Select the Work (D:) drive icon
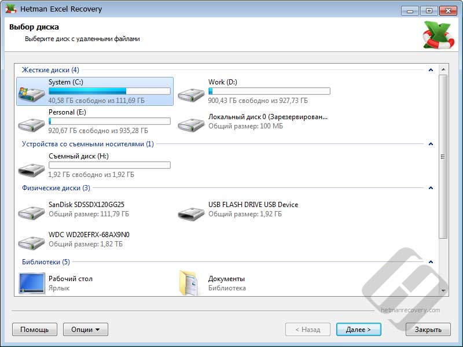 click(x=191, y=94)
